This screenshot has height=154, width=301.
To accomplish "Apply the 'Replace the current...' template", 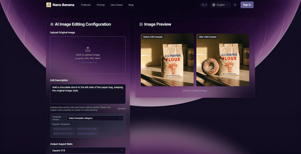I will 64,134.
